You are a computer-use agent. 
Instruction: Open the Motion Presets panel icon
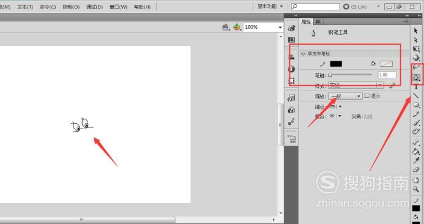pyautogui.click(x=291, y=122)
